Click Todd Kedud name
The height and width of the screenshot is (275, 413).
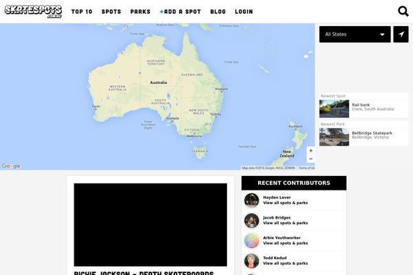click(275, 258)
